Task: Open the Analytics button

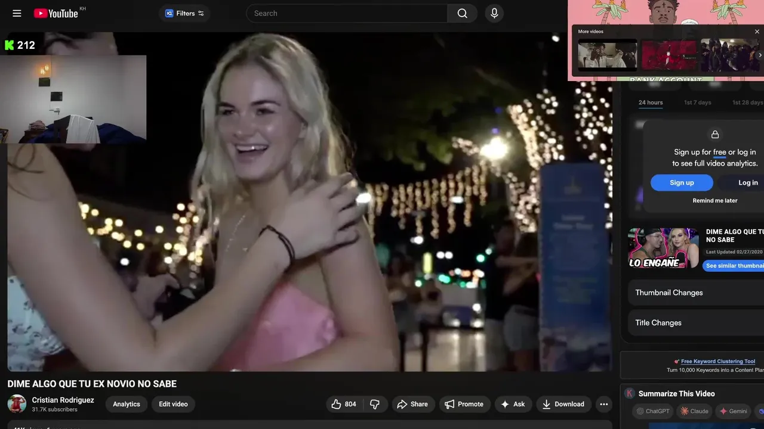Action: click(127, 404)
